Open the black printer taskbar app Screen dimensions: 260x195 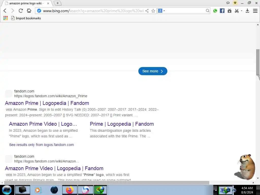[23, 190]
